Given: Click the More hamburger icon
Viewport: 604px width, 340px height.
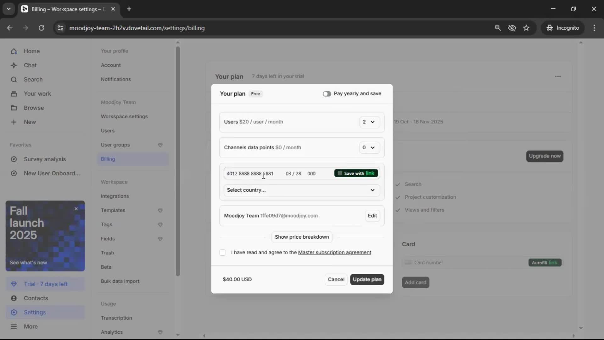Looking at the screenshot, I should (x=14, y=326).
